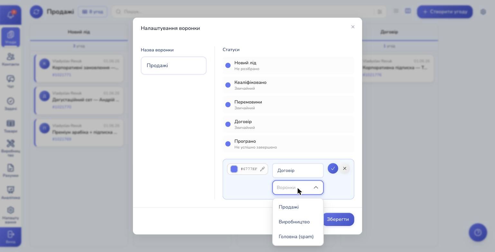Image resolution: width=495 pixels, height=252 pixels.
Task: Click the refresh icon beside the Продажі title
Action: [x=36, y=12]
